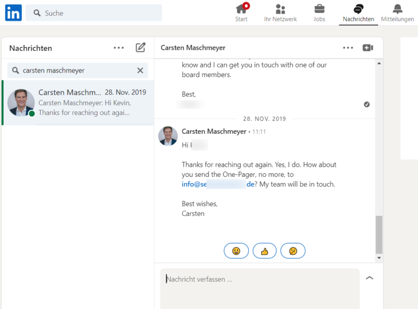
Task: Give the message a thumbs up reaction
Action: coord(264,250)
